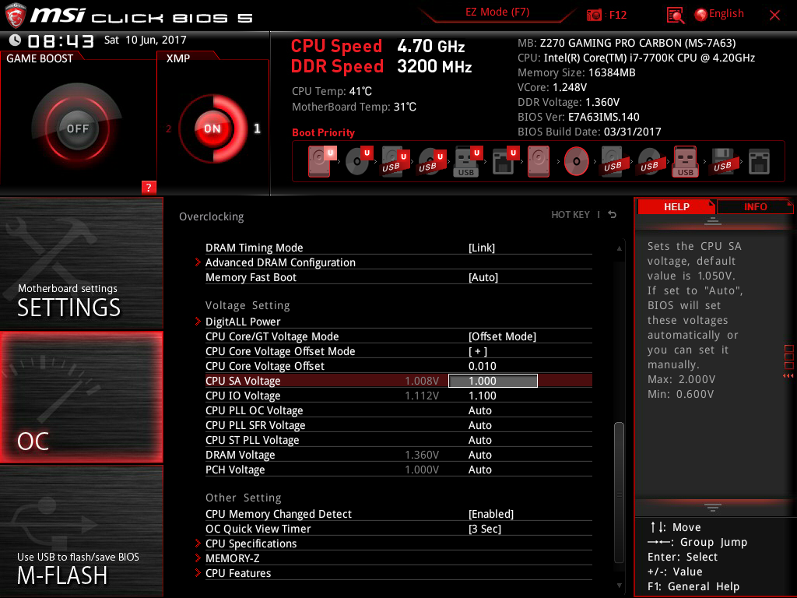The image size is (797, 598).
Task: Select the CPU PLL SFR Voltage Auto value
Action: (479, 425)
